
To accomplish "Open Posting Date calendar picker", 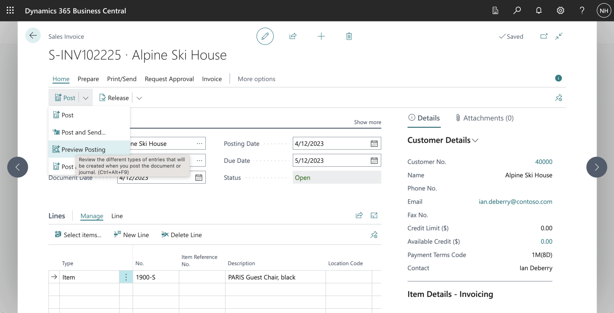I will 374,144.
